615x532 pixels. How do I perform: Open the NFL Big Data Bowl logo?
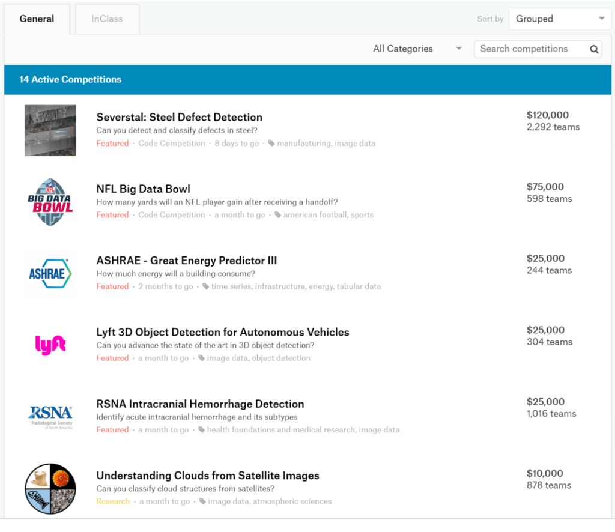[x=50, y=202]
